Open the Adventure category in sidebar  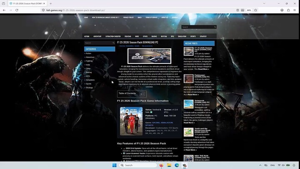(90, 57)
